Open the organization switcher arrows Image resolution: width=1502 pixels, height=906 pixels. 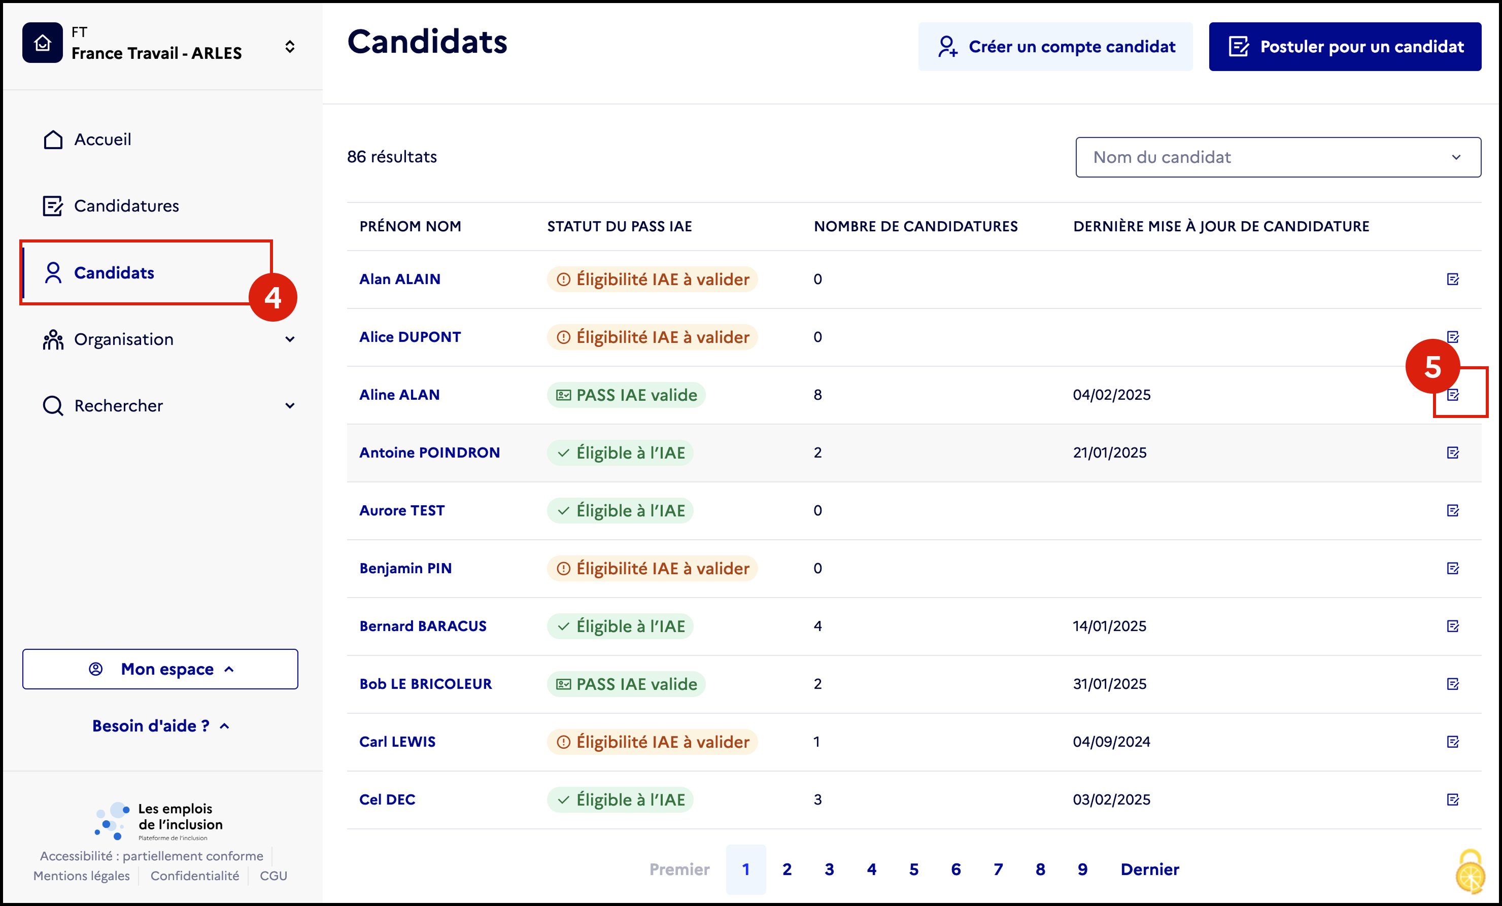click(290, 47)
